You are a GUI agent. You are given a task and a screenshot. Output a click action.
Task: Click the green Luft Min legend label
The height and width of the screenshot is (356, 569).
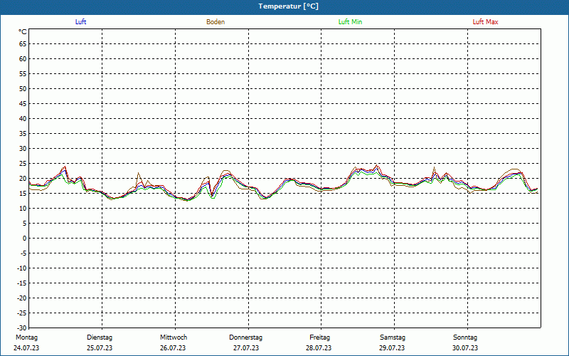point(350,22)
